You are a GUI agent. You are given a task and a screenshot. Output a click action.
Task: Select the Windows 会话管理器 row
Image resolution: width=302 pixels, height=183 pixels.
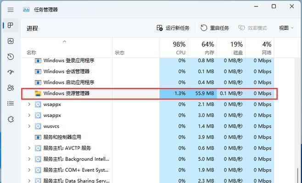pyautogui.click(x=148, y=71)
